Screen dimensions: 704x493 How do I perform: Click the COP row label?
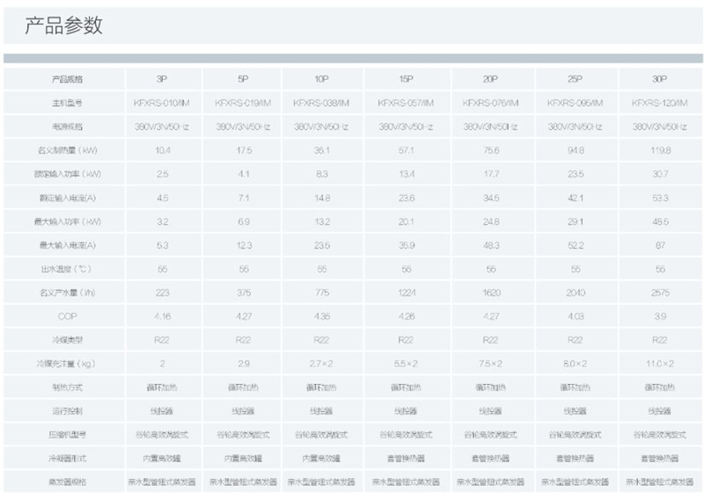(67, 315)
